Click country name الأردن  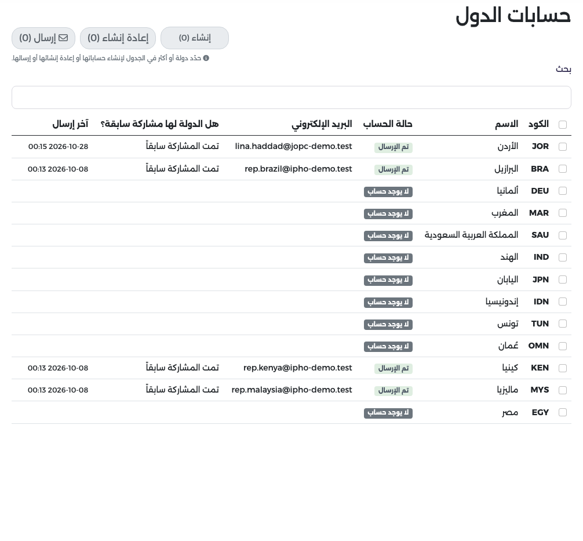(x=508, y=146)
